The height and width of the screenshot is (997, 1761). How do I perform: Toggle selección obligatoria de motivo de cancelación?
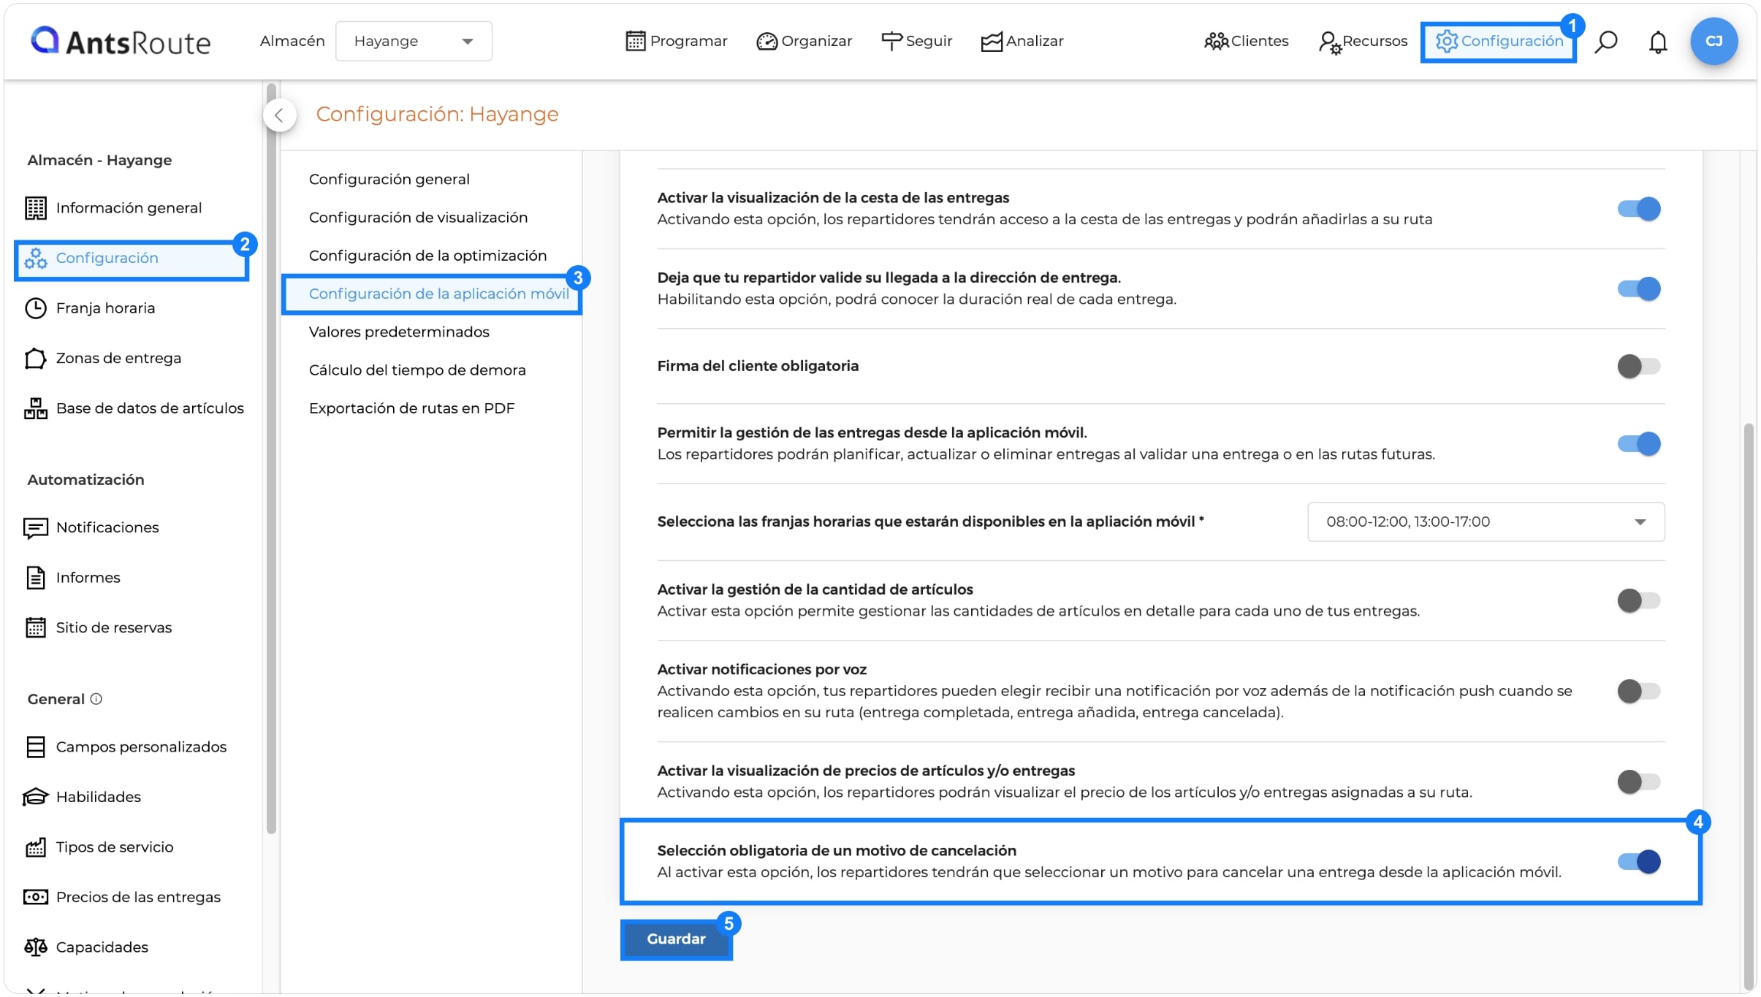[x=1638, y=862]
